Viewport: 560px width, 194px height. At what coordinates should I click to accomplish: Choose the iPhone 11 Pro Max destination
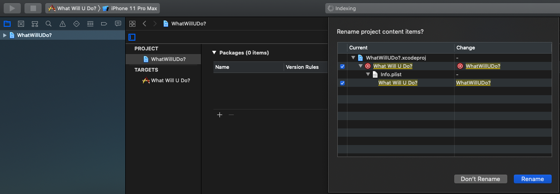tap(130, 8)
